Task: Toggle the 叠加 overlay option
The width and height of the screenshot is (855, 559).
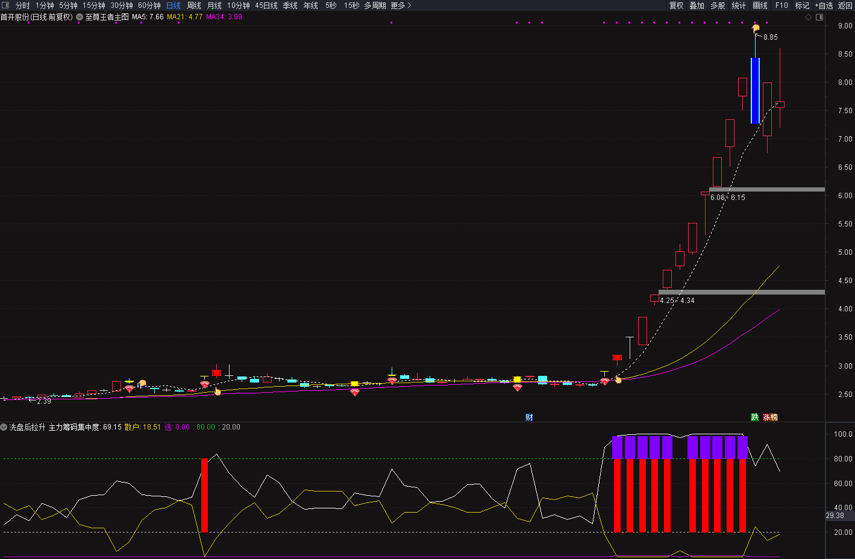Action: pyautogui.click(x=697, y=5)
